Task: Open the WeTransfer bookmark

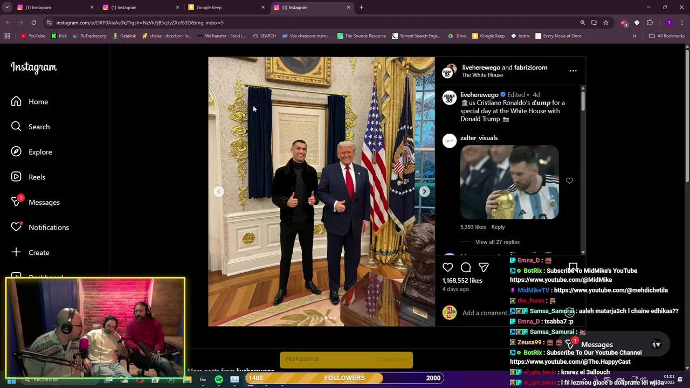Action: click(x=222, y=36)
